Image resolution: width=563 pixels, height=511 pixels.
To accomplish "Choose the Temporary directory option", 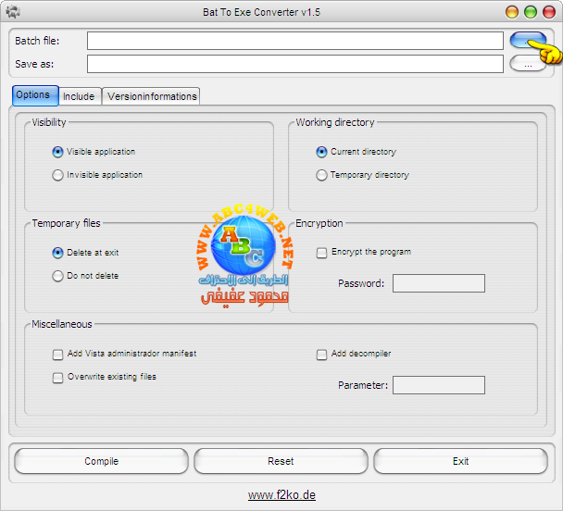I will tap(322, 175).
